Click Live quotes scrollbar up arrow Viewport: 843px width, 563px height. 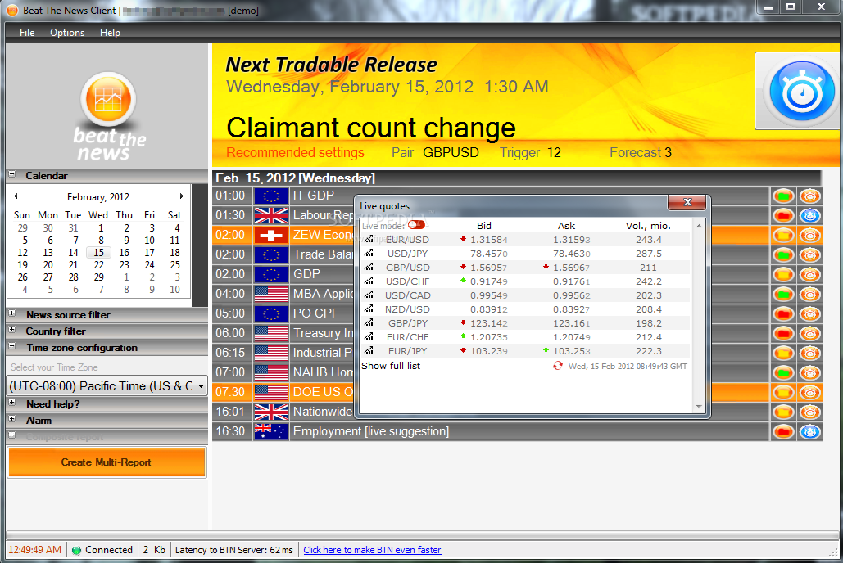click(x=699, y=226)
